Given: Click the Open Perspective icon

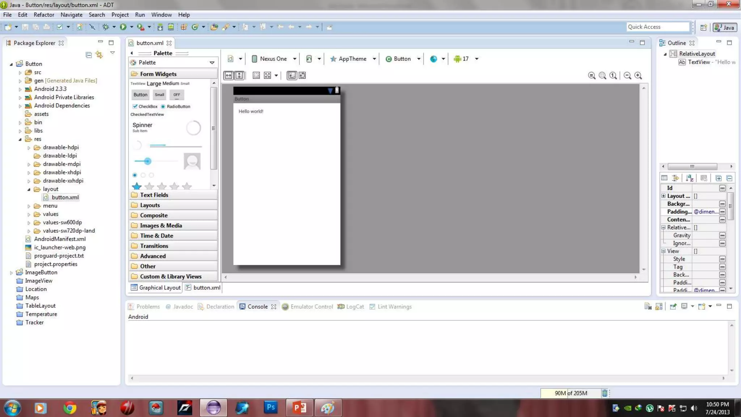Looking at the screenshot, I should [x=703, y=27].
